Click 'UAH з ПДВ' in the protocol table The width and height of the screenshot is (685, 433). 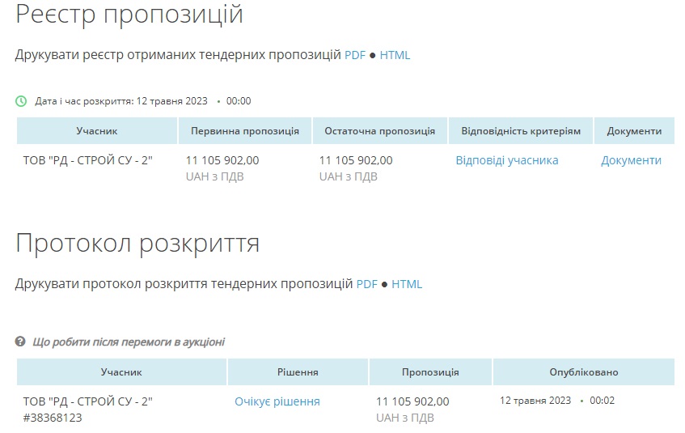(x=405, y=418)
